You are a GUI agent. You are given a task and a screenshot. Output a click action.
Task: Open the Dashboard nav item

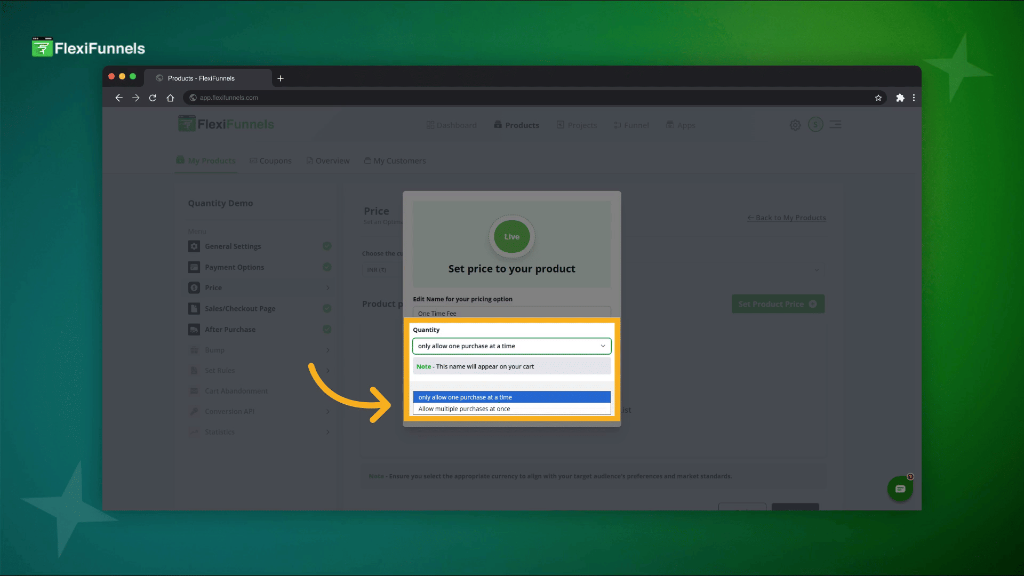point(451,125)
